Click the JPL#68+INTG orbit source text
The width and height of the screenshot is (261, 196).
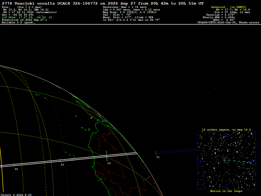point(228,22)
